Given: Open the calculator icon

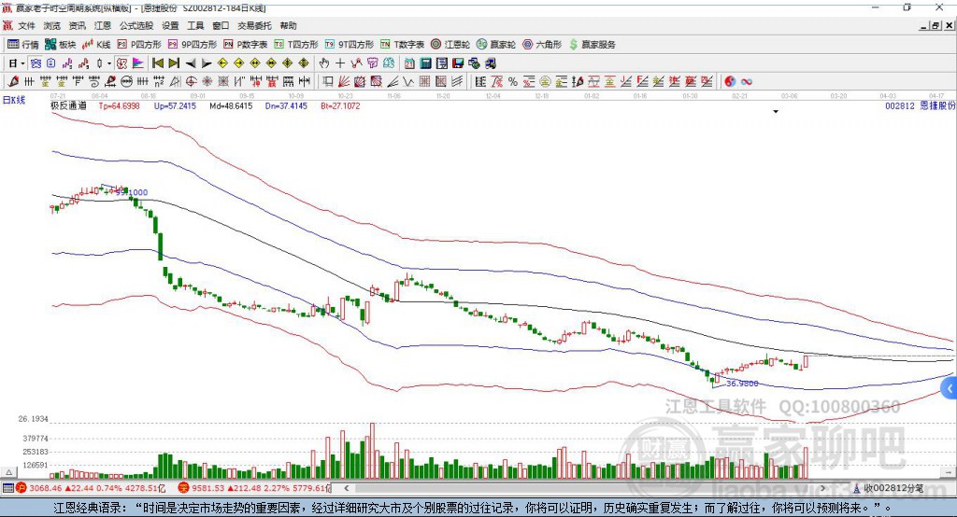Looking at the screenshot, I should coord(425,63).
